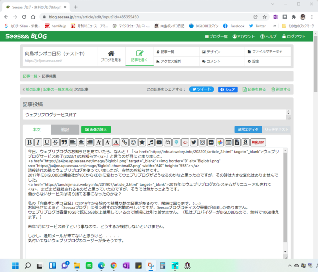
Task: Align text left in the editor
Action: [x=73, y=142]
